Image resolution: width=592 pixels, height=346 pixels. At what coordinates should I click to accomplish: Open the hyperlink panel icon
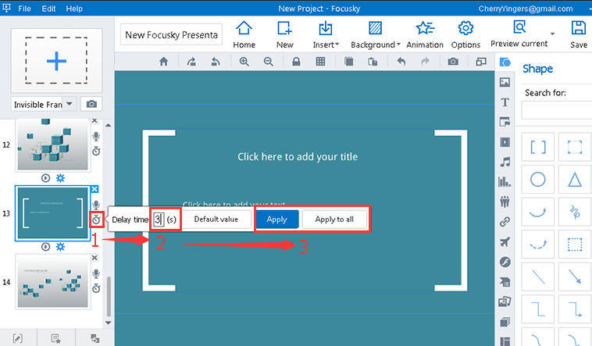(505, 222)
